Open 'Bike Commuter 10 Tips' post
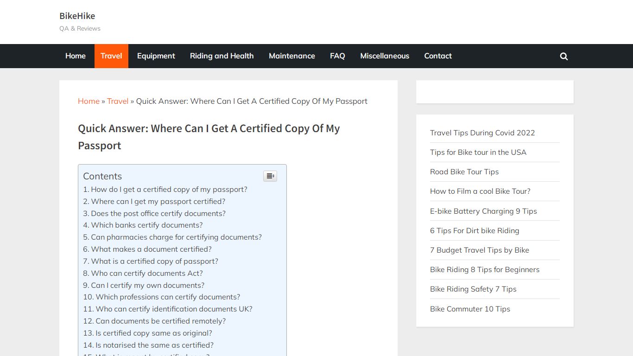Image resolution: width=633 pixels, height=356 pixels. (470, 309)
